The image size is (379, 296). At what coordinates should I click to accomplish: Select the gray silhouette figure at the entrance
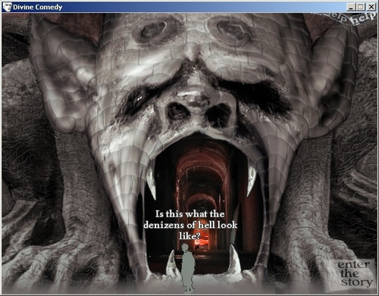coord(188,268)
